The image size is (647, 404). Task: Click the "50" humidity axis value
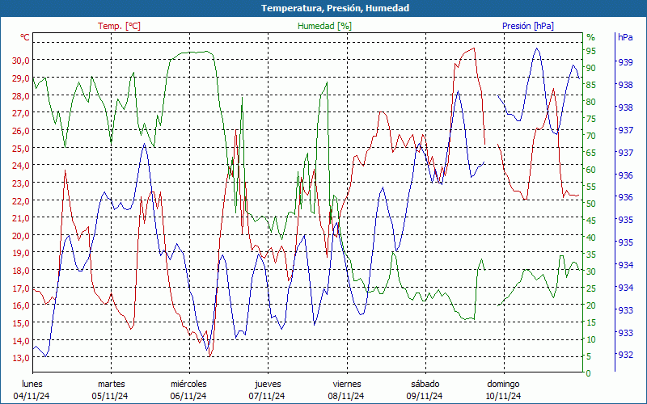(x=591, y=204)
